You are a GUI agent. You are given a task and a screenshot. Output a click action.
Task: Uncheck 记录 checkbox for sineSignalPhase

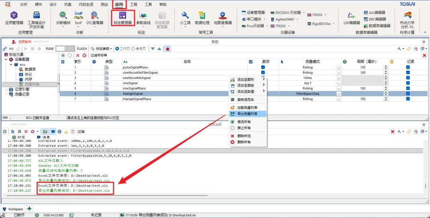(408, 88)
